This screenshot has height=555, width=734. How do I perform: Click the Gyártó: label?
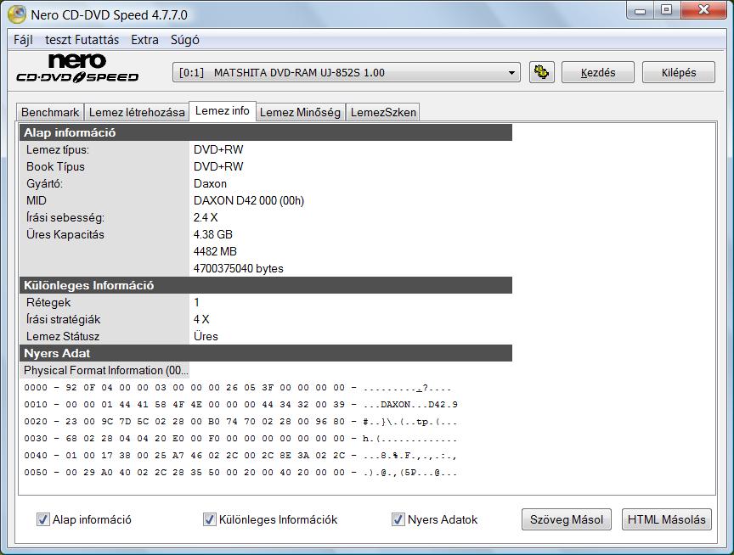click(44, 184)
